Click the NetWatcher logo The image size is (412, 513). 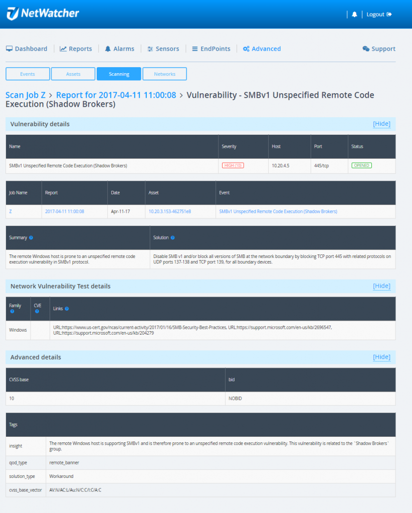tap(43, 14)
